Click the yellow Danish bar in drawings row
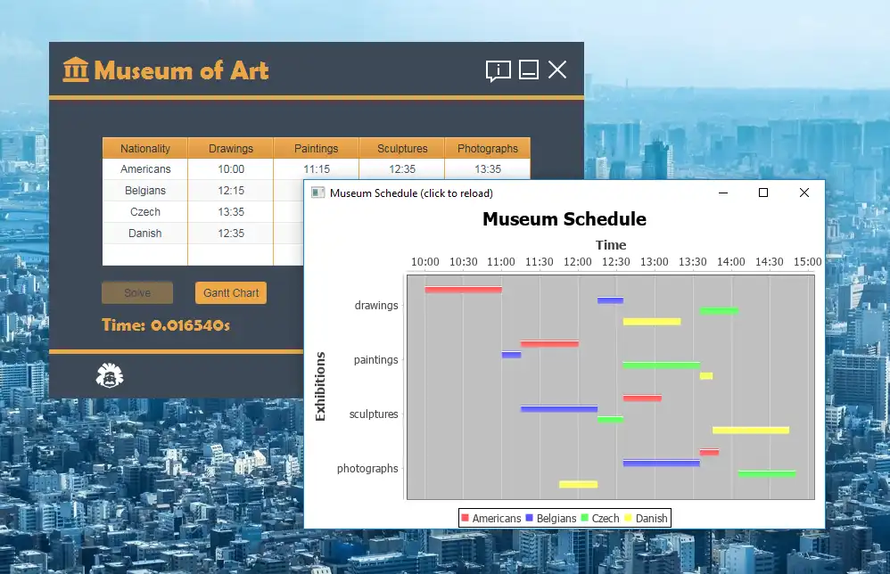Screen dimensions: 890x574 652,322
